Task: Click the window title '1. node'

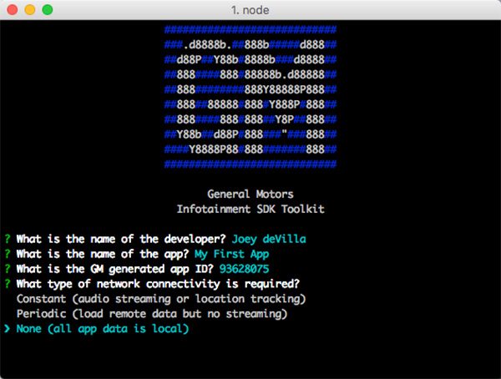Action: [x=250, y=10]
